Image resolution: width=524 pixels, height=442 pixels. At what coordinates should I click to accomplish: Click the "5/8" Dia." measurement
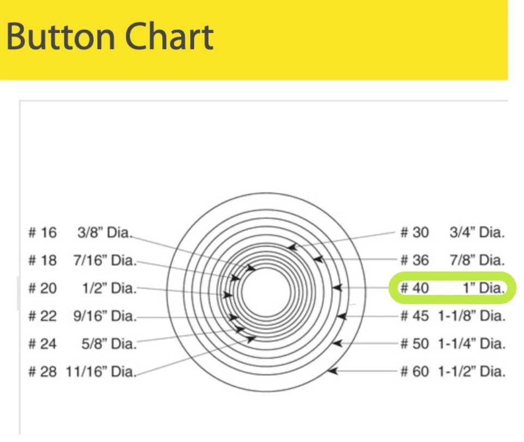click(x=109, y=344)
